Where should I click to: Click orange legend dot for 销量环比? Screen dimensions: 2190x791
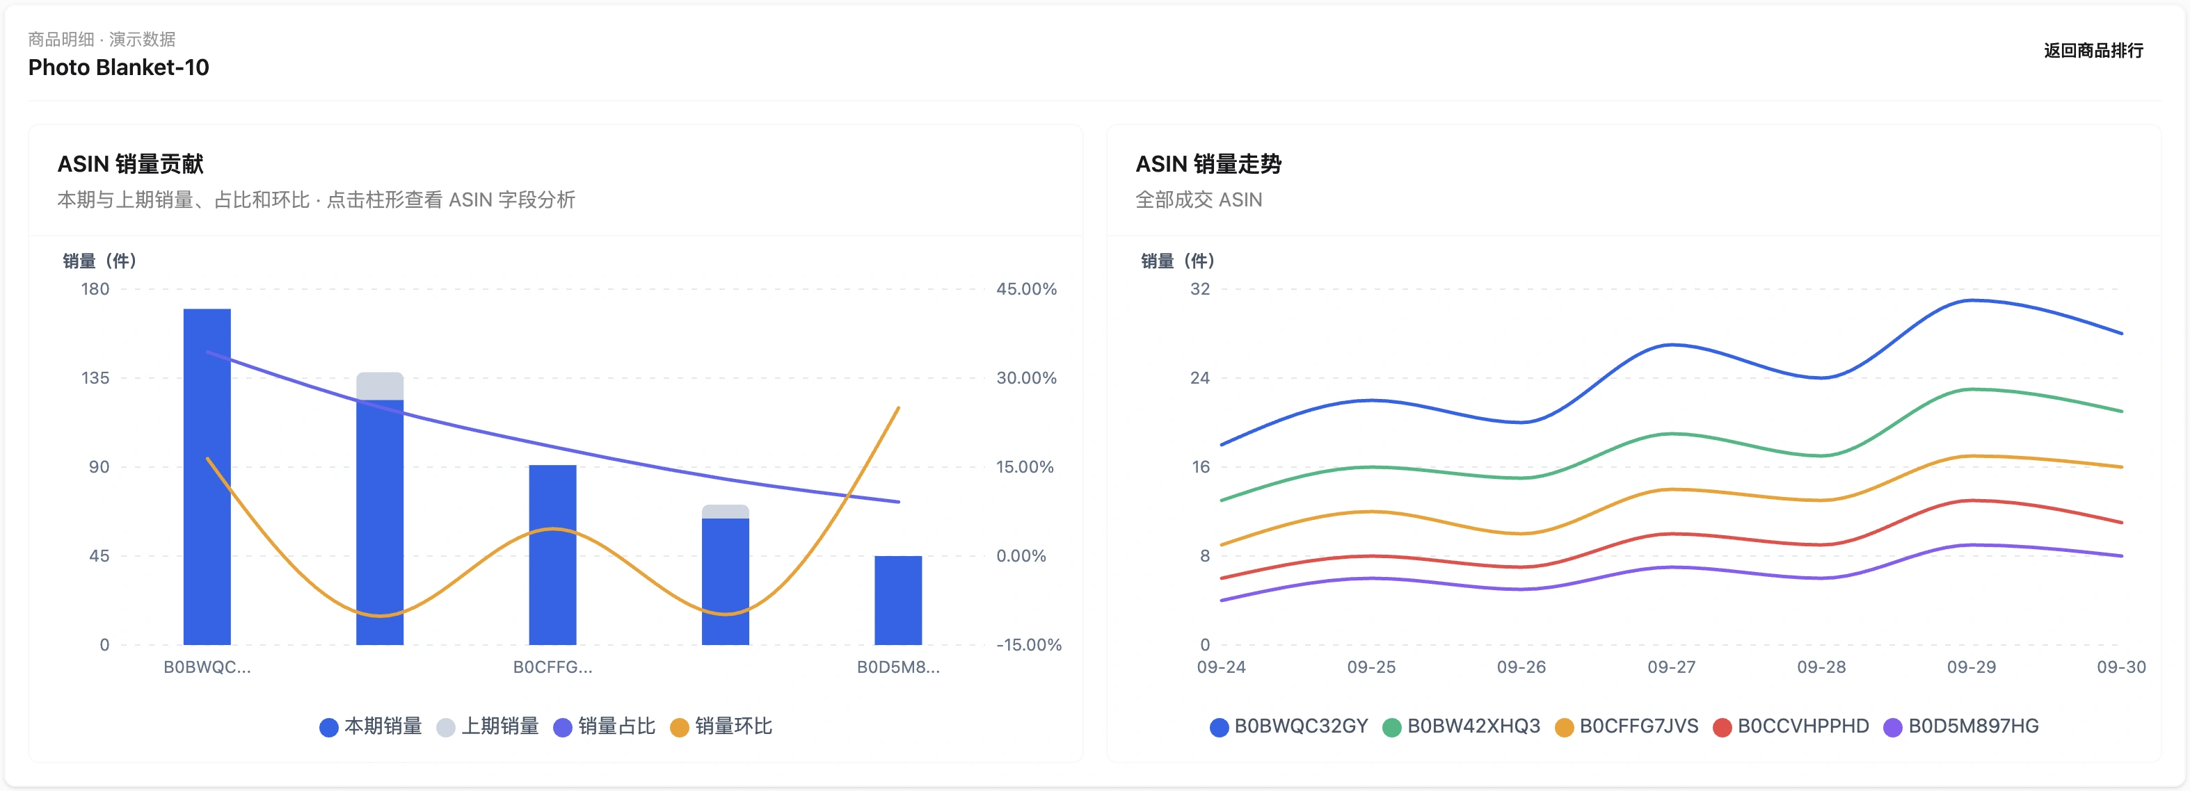(679, 727)
